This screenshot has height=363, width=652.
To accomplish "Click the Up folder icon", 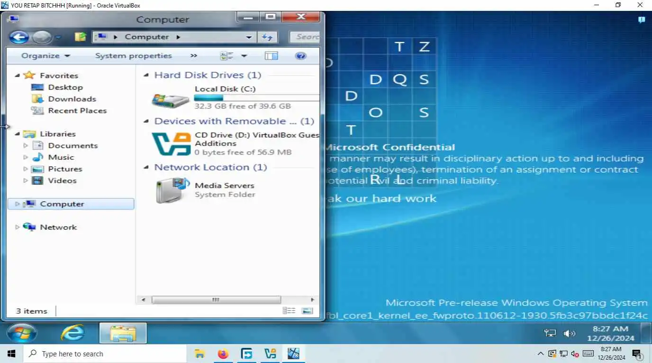I will coord(81,37).
